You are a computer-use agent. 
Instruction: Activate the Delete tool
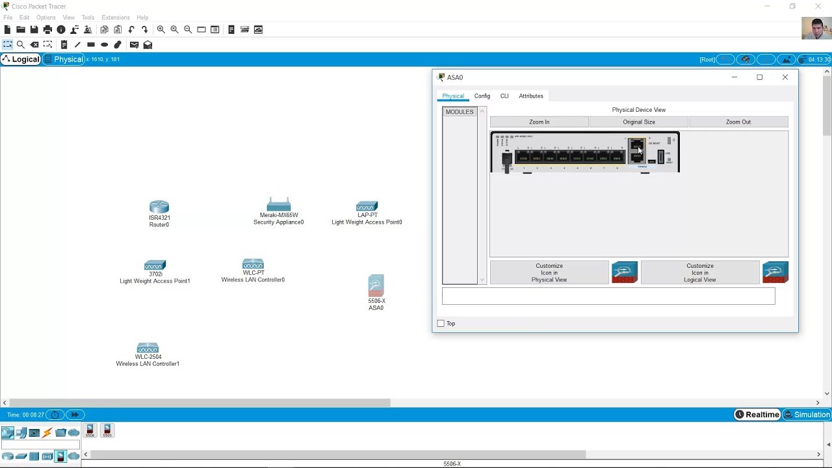(x=34, y=44)
